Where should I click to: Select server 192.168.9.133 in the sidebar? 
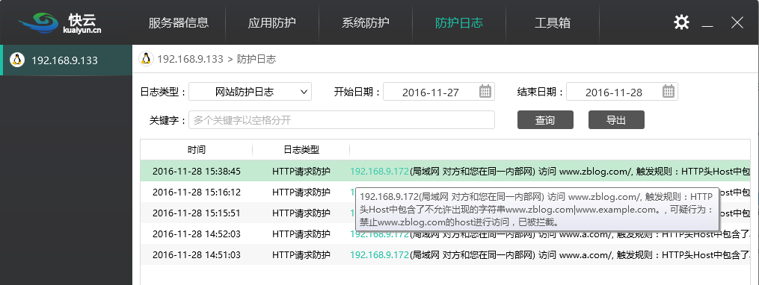pyautogui.click(x=67, y=60)
